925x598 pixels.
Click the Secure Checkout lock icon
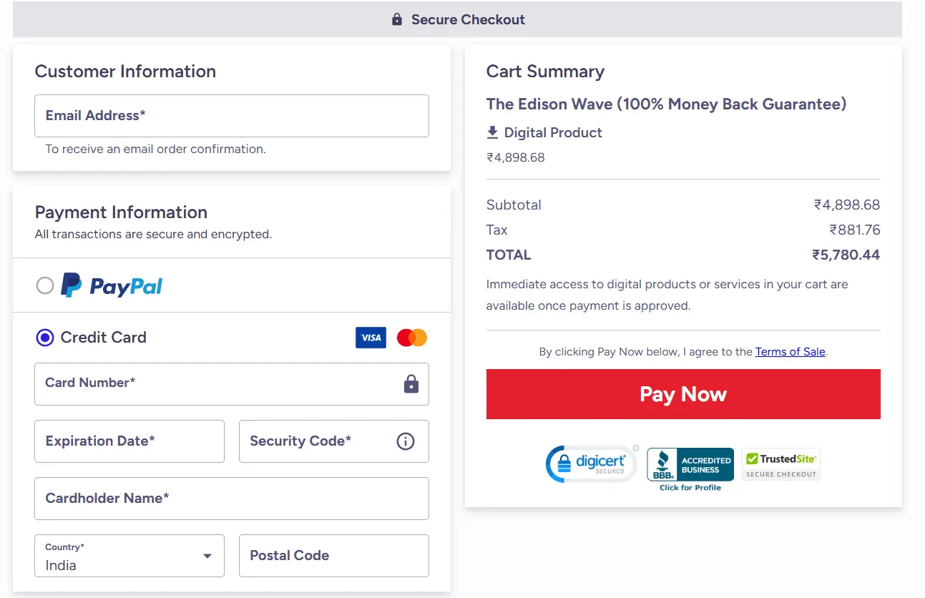click(x=396, y=19)
